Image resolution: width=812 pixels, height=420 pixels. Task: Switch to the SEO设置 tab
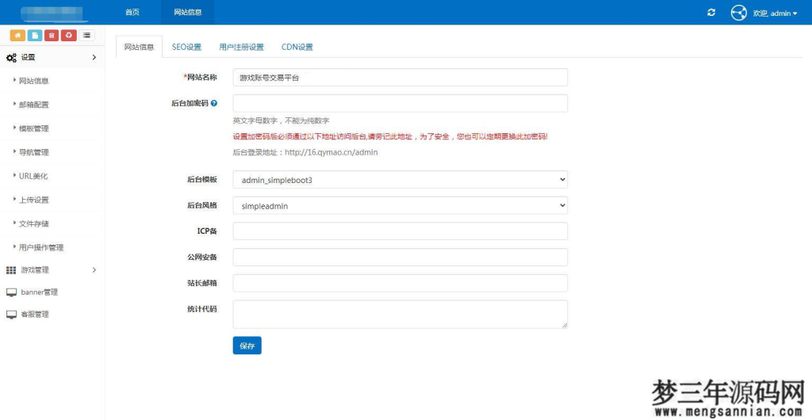click(186, 47)
